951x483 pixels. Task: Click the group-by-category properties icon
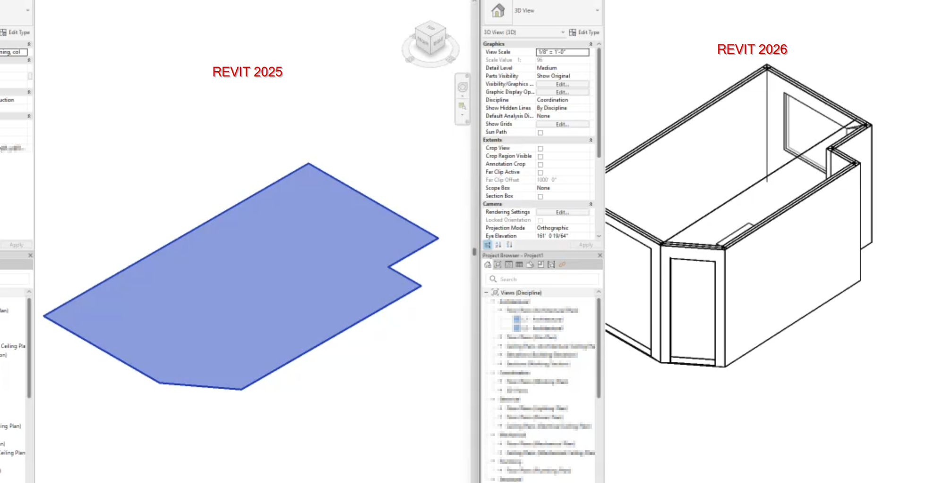coord(488,245)
